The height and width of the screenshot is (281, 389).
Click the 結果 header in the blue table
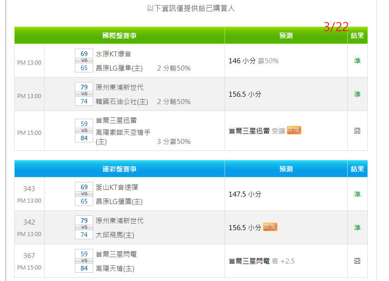coord(357,169)
